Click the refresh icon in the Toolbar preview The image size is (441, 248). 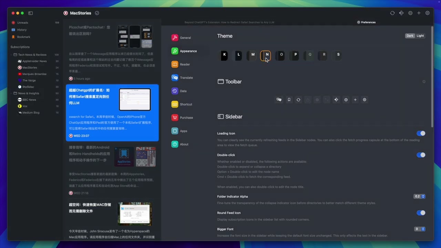pyautogui.click(x=298, y=100)
